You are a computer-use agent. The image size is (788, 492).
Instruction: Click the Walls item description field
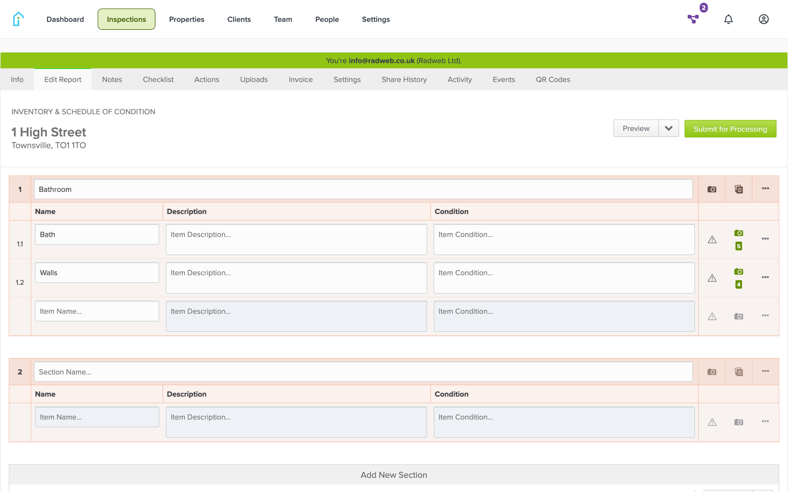click(x=296, y=278)
